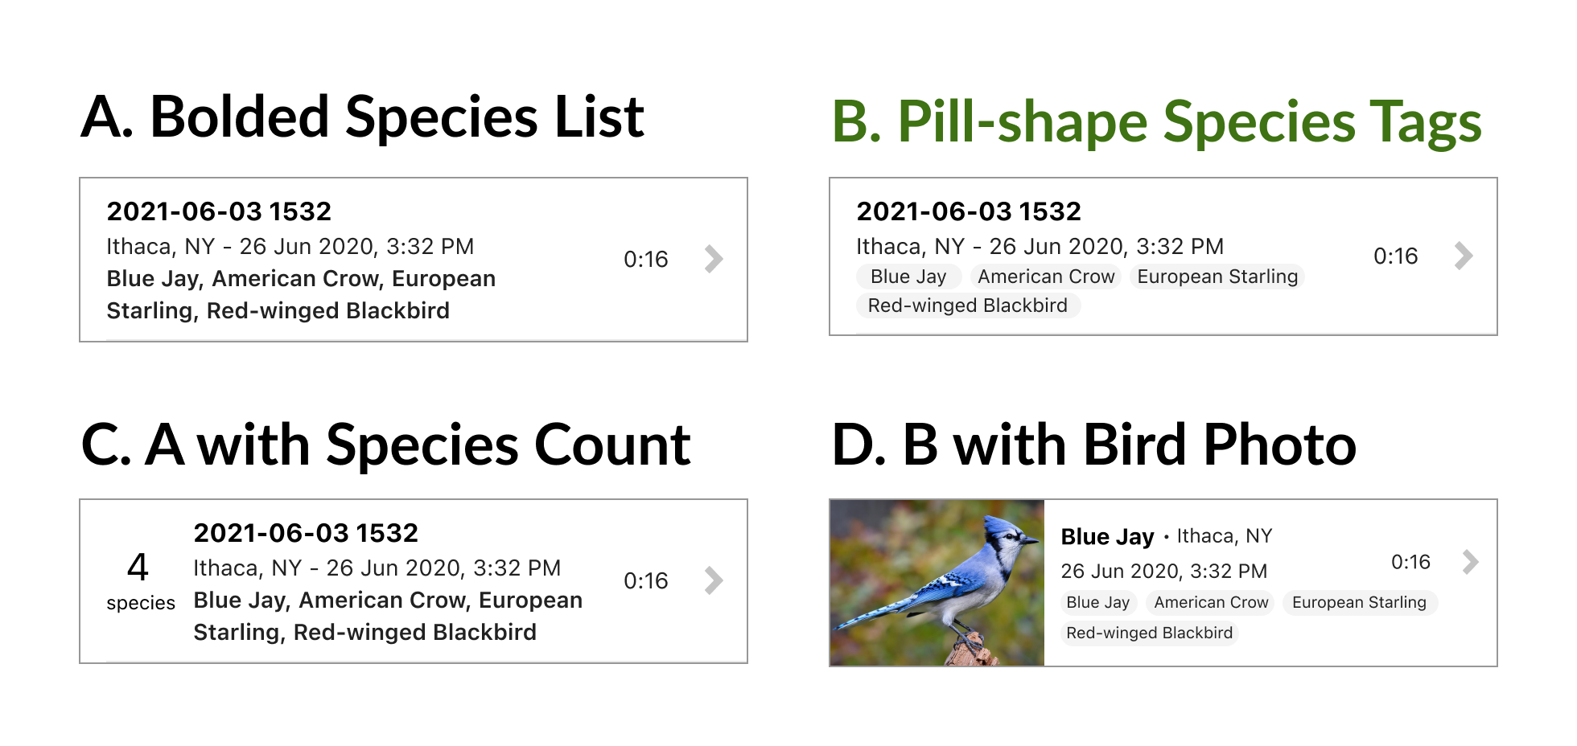Select the Blue Jay pill tag in card B
The image size is (1577, 746).
coord(908,276)
